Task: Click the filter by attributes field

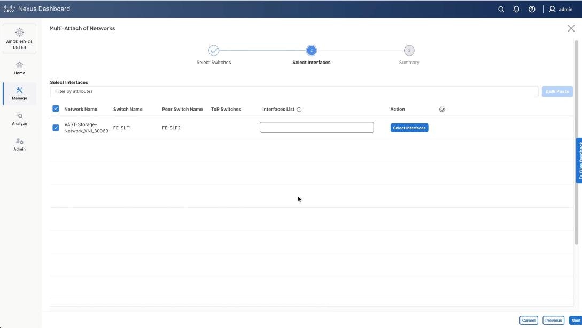Action: [294, 91]
